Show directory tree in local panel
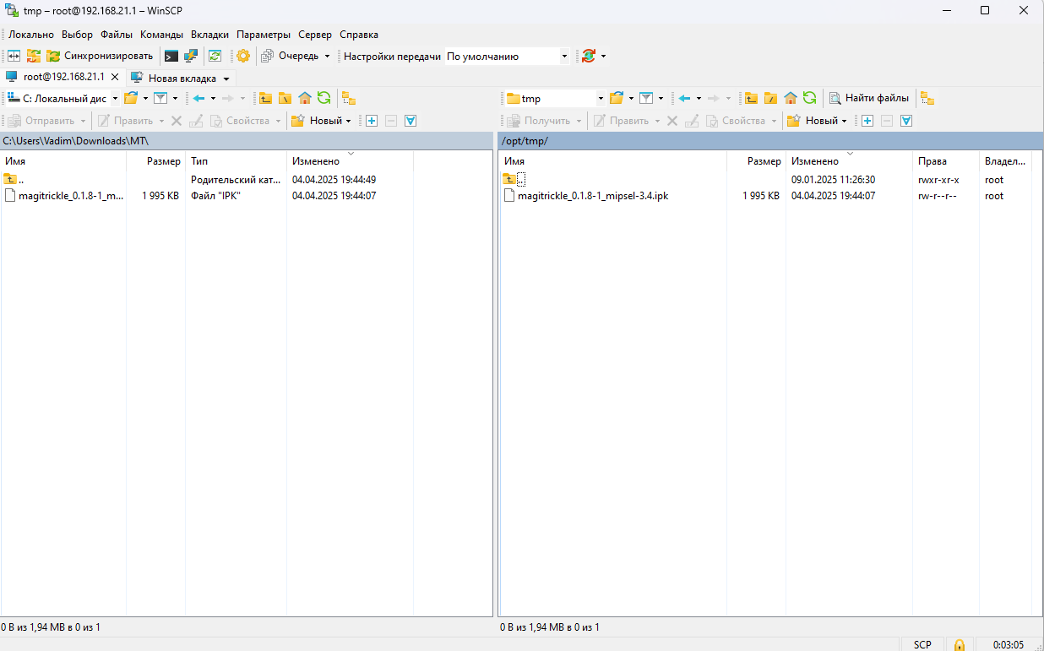The image size is (1044, 651). tap(349, 98)
